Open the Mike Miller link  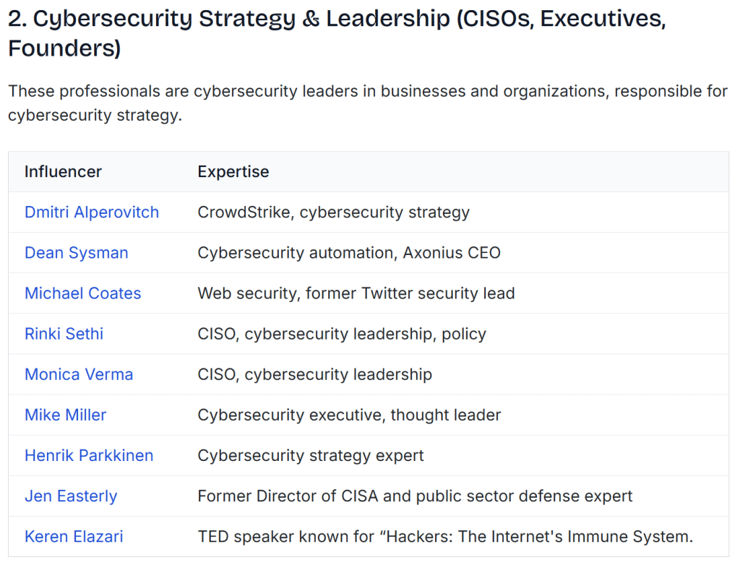[66, 415]
